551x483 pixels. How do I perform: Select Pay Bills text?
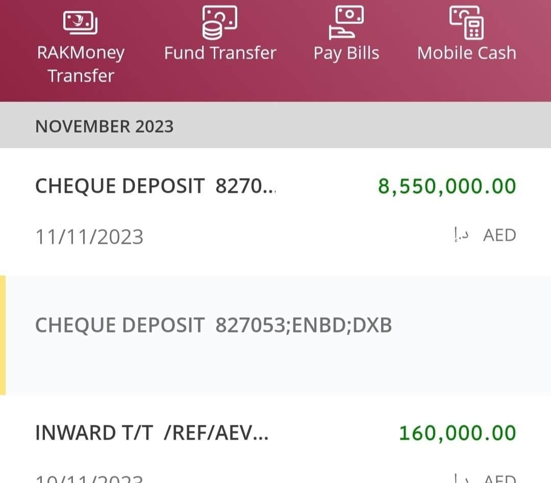[346, 54]
